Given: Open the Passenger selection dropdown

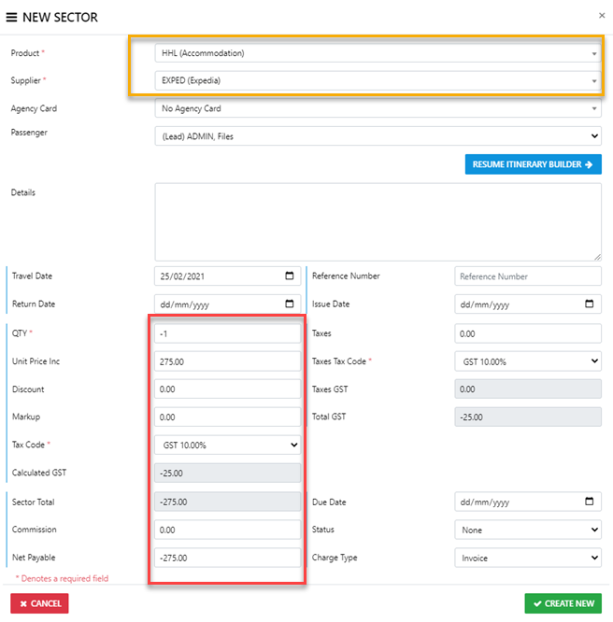Looking at the screenshot, I should 378,136.
